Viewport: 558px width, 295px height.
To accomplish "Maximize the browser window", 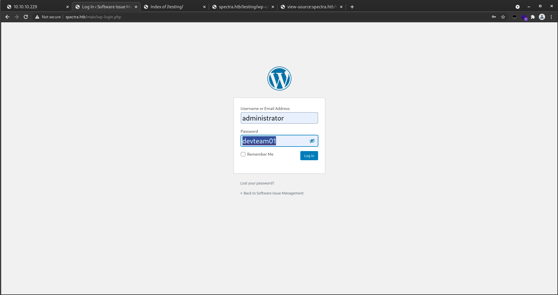I will [x=540, y=6].
